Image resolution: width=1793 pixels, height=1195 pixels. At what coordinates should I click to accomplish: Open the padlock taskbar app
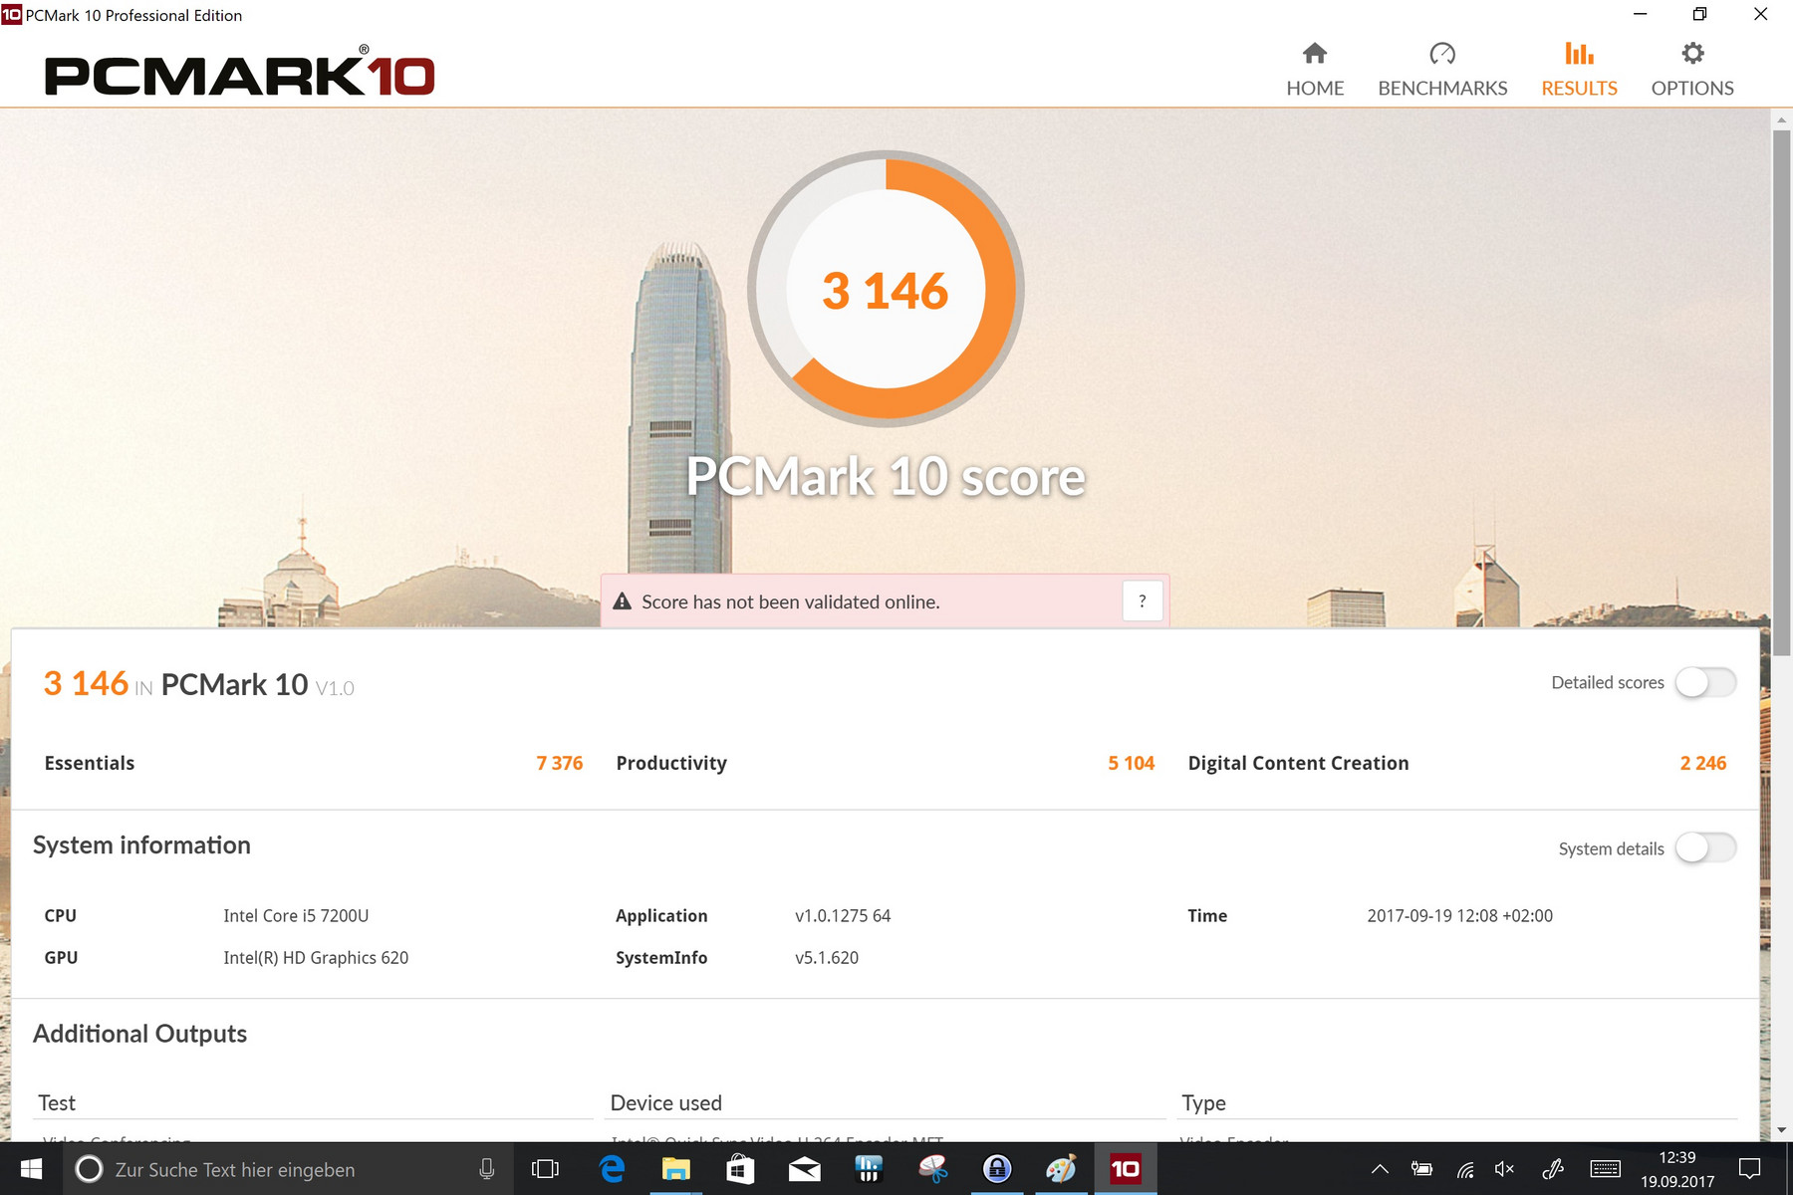coord(997,1169)
